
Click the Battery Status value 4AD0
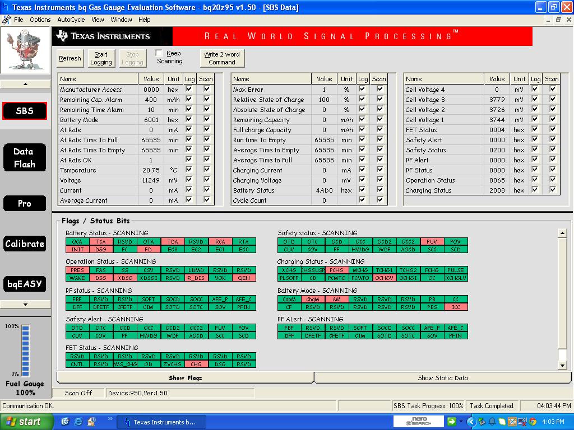click(x=324, y=190)
